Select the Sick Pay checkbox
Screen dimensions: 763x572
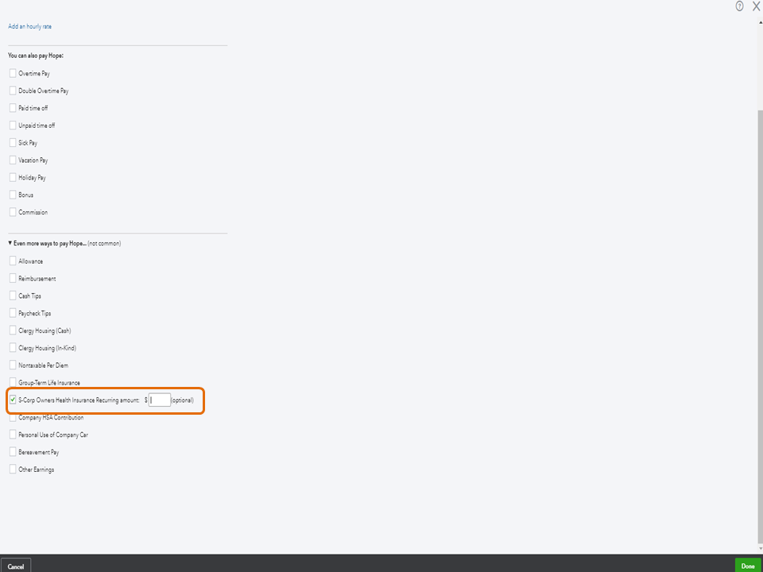pos(13,143)
